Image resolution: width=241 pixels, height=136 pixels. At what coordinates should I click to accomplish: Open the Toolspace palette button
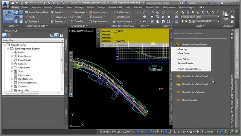coord(8,17)
